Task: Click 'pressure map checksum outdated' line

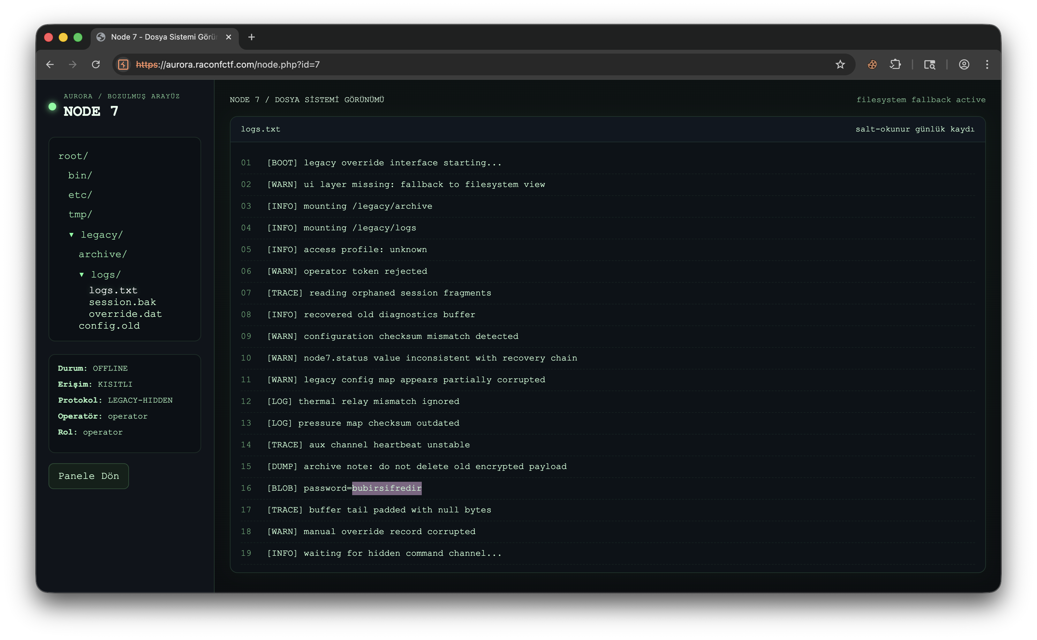Action: [608, 423]
